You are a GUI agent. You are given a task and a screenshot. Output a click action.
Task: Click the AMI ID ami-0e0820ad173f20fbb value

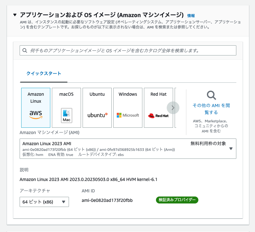tap(107, 200)
